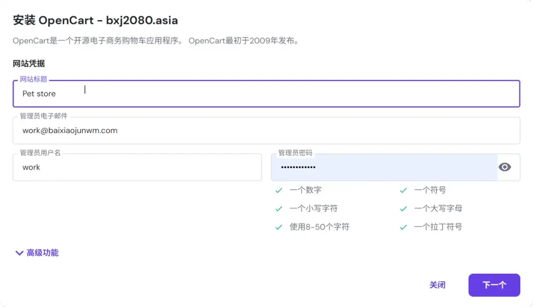Click the 一个拉丁符号 requirement text
The height and width of the screenshot is (307, 533).
[x=438, y=227]
